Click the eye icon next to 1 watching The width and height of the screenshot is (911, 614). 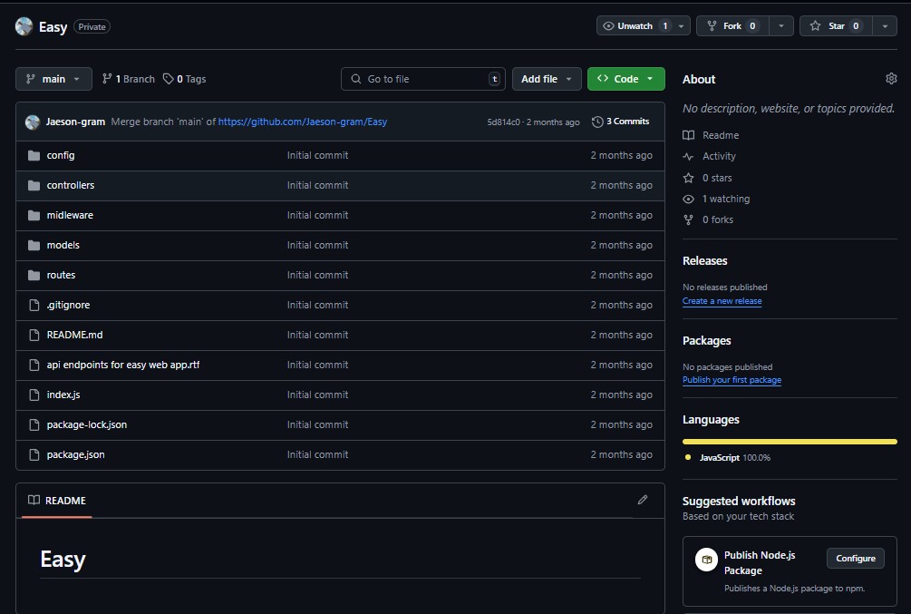(689, 199)
